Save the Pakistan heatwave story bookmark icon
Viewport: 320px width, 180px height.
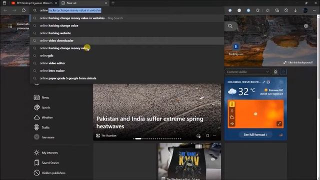207,135
